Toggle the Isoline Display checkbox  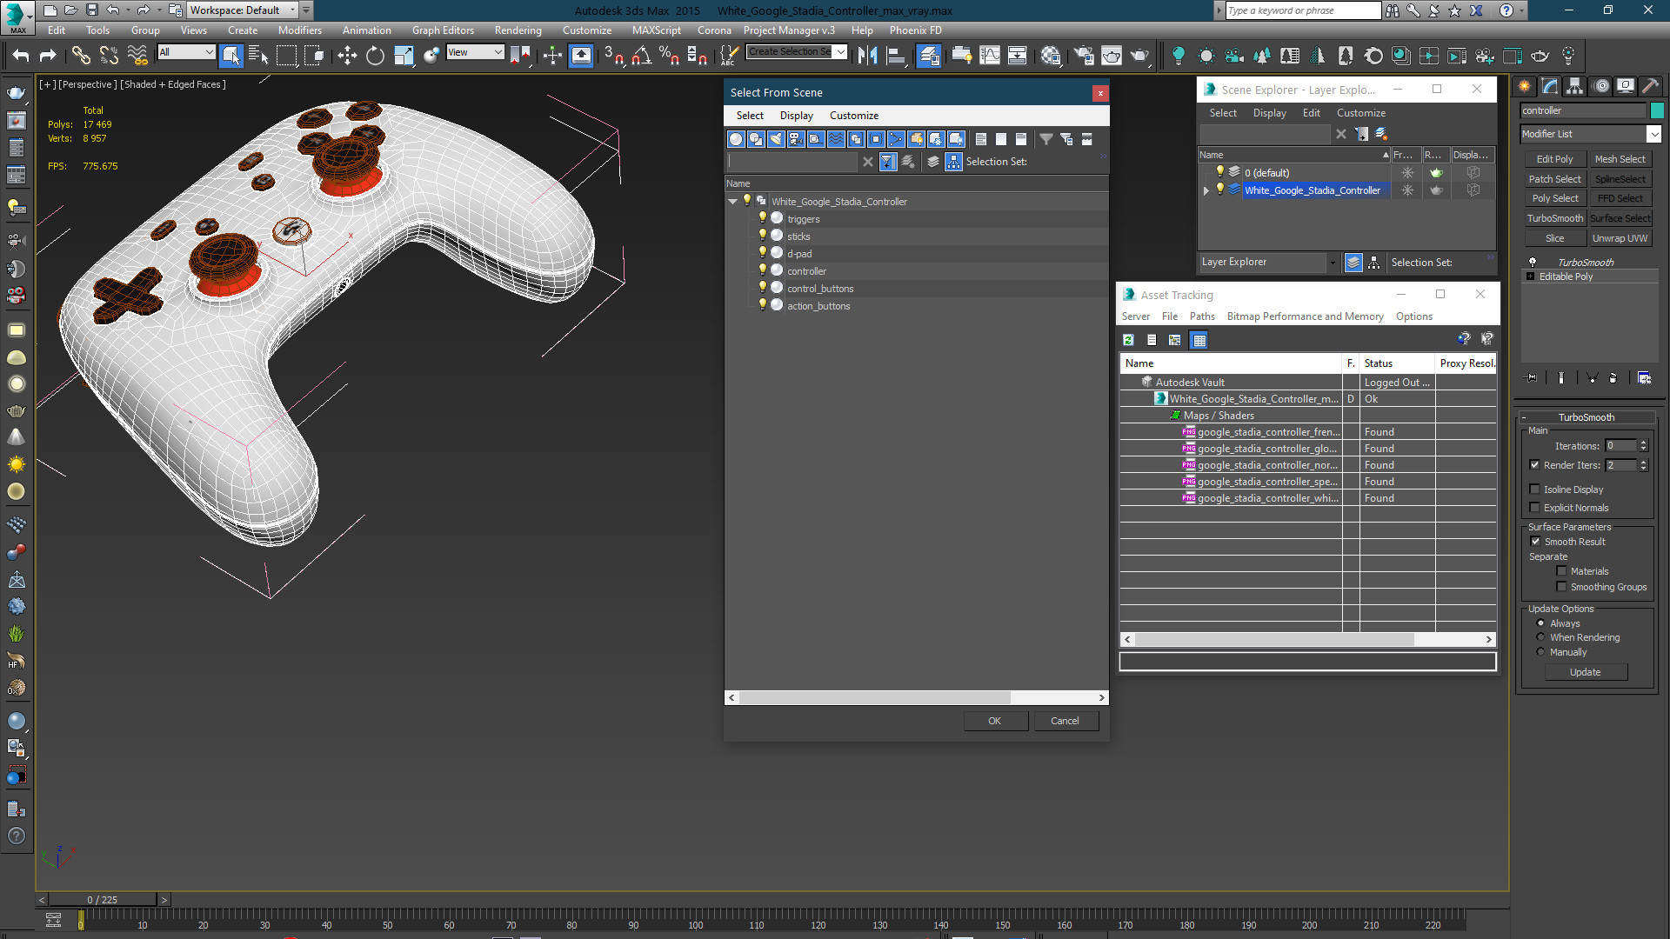(1534, 489)
